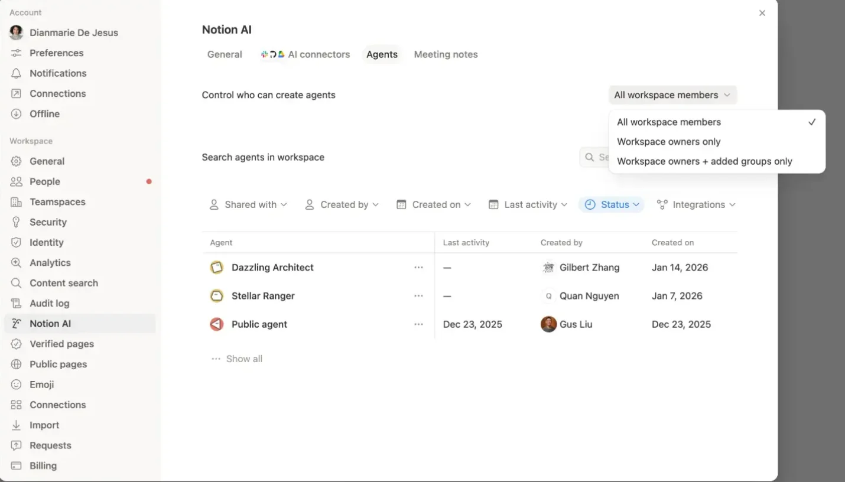The image size is (845, 482).
Task: Switch to the Meeting notes tab
Action: click(446, 54)
